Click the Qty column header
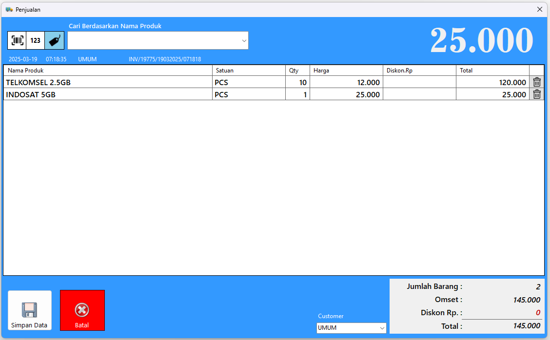Screen dimensions: 550x340 (x=297, y=71)
